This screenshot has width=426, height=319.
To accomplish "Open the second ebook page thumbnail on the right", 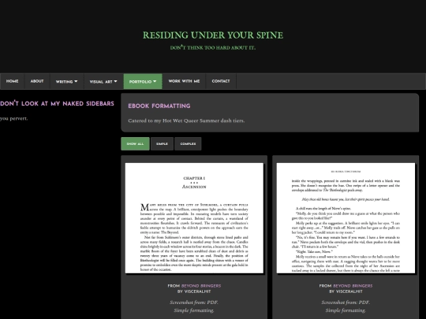I will [346, 218].
